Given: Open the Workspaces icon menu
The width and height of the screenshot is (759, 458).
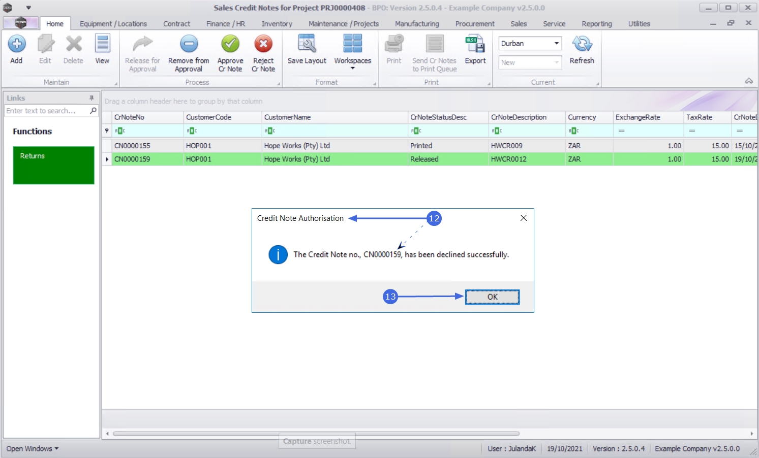Looking at the screenshot, I should point(352,44).
